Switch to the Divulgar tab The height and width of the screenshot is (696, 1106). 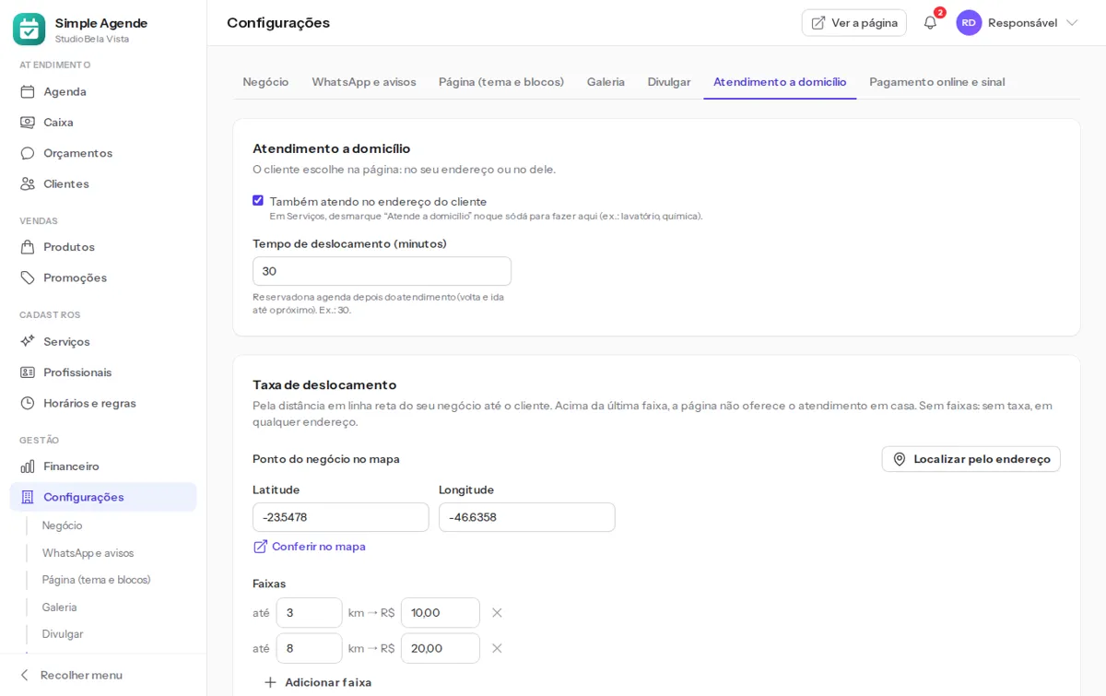point(669,82)
